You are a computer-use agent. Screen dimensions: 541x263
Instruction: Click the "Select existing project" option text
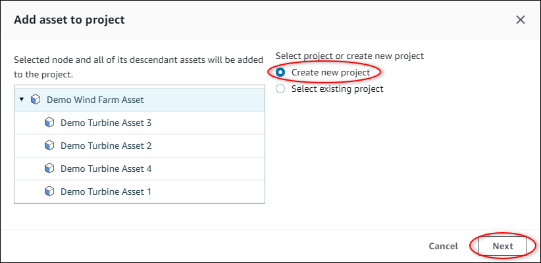click(337, 89)
